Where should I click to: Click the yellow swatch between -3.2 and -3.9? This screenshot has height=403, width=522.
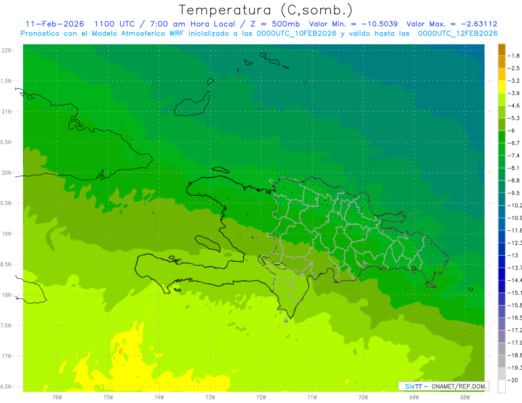tap(502, 87)
